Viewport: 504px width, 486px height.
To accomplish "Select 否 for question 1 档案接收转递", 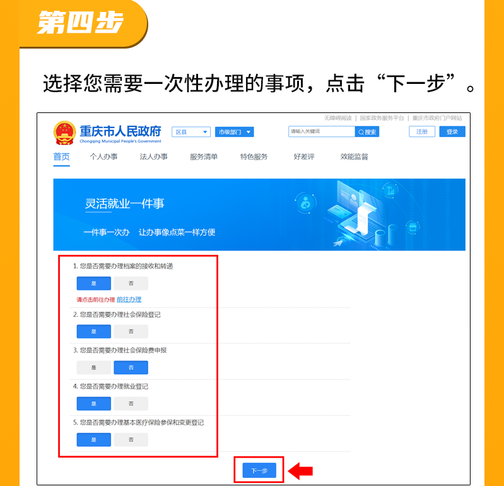I will (131, 283).
